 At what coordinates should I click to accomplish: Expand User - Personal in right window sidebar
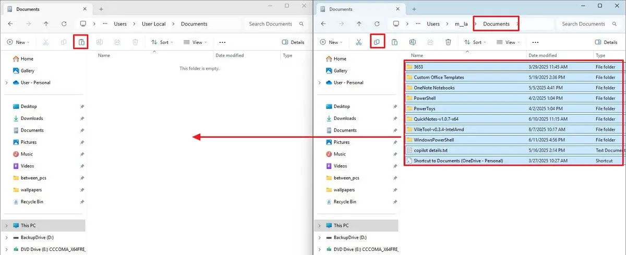tap(319, 83)
